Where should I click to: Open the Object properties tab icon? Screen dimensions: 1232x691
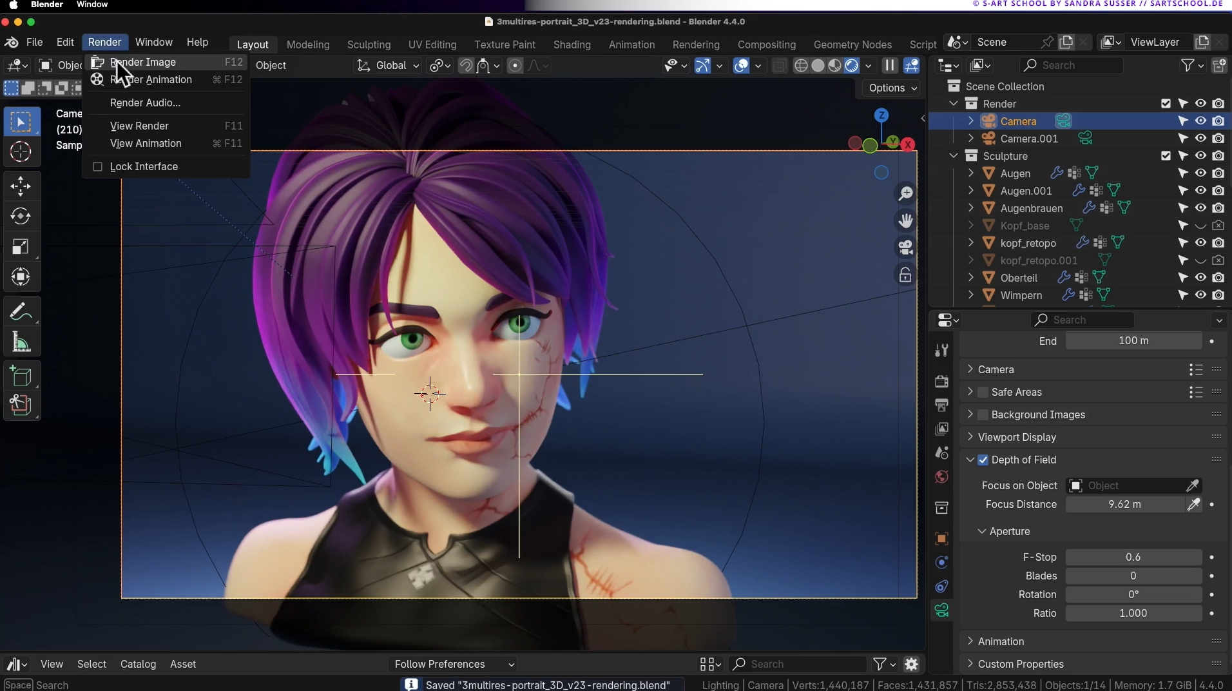[x=941, y=539]
